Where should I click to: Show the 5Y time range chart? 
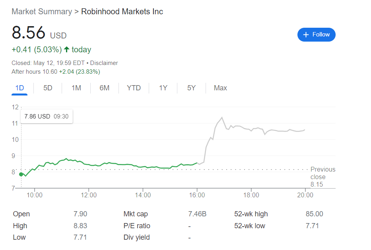(x=191, y=88)
